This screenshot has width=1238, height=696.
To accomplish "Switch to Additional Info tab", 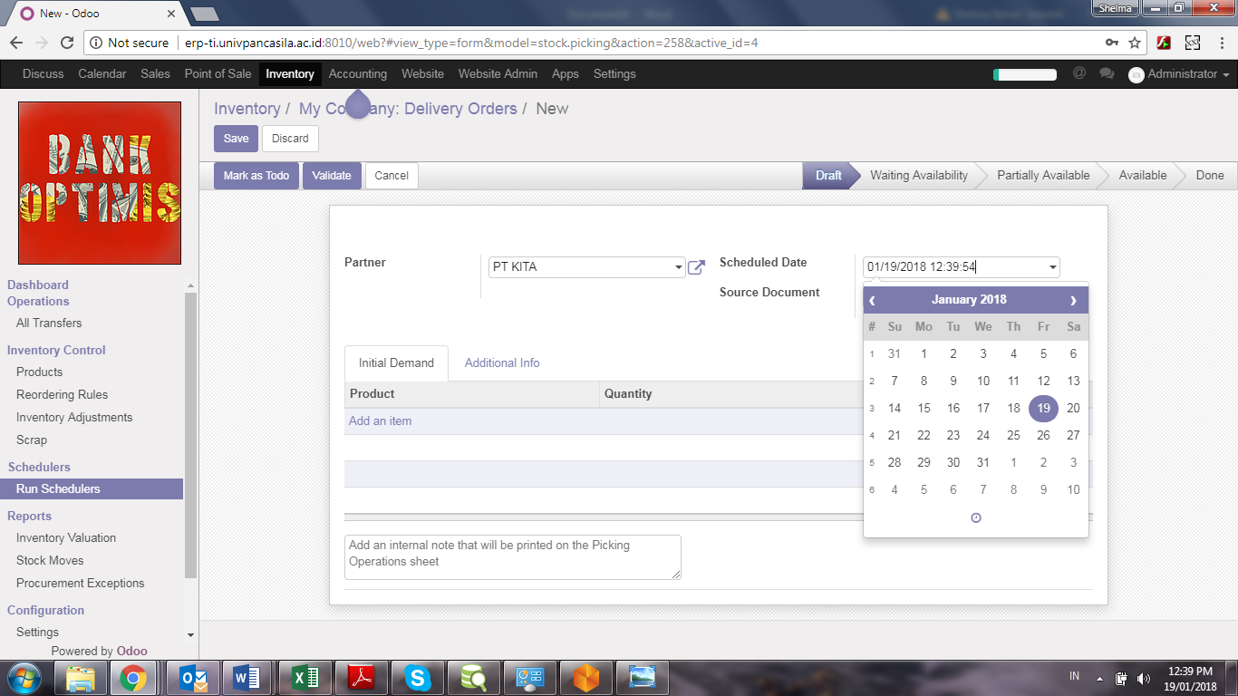I will (502, 362).
